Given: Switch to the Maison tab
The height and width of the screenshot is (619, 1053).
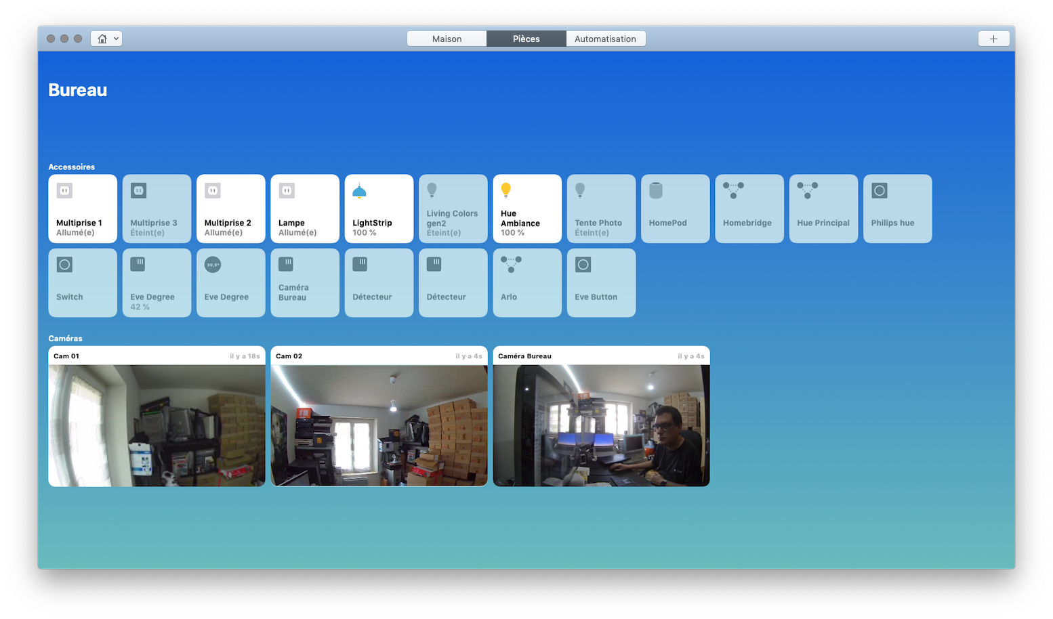Looking at the screenshot, I should [x=447, y=39].
